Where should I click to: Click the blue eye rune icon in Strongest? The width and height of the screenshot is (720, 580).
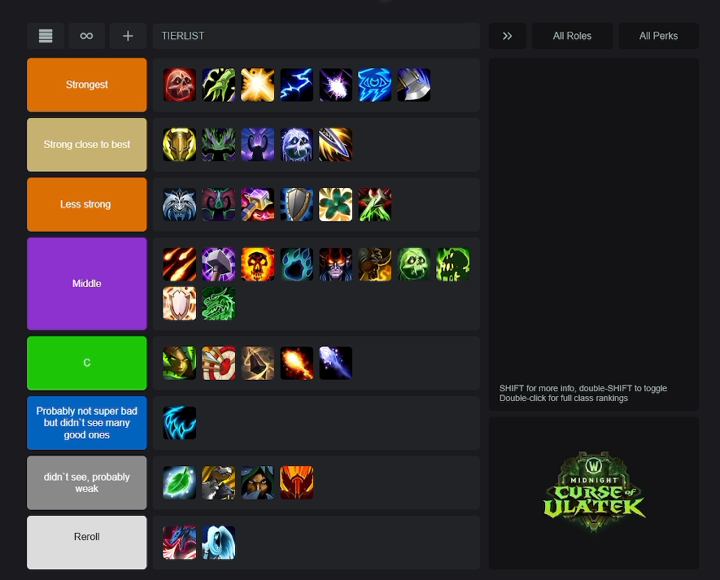pyautogui.click(x=375, y=85)
